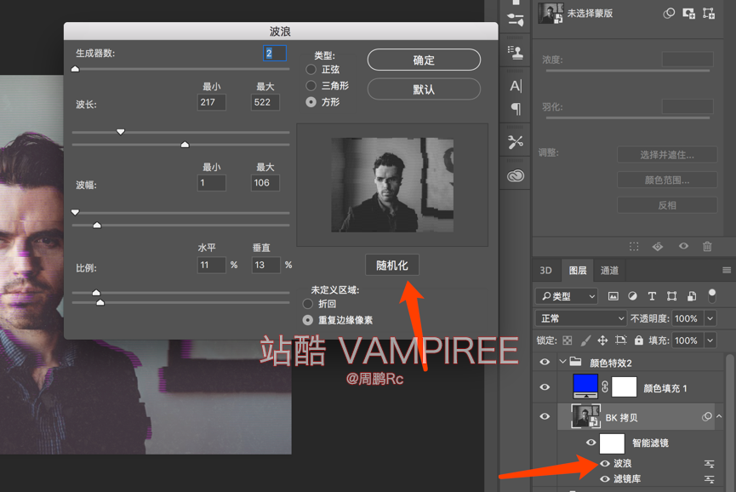Click the 确定 button
736x492 pixels.
pos(424,60)
